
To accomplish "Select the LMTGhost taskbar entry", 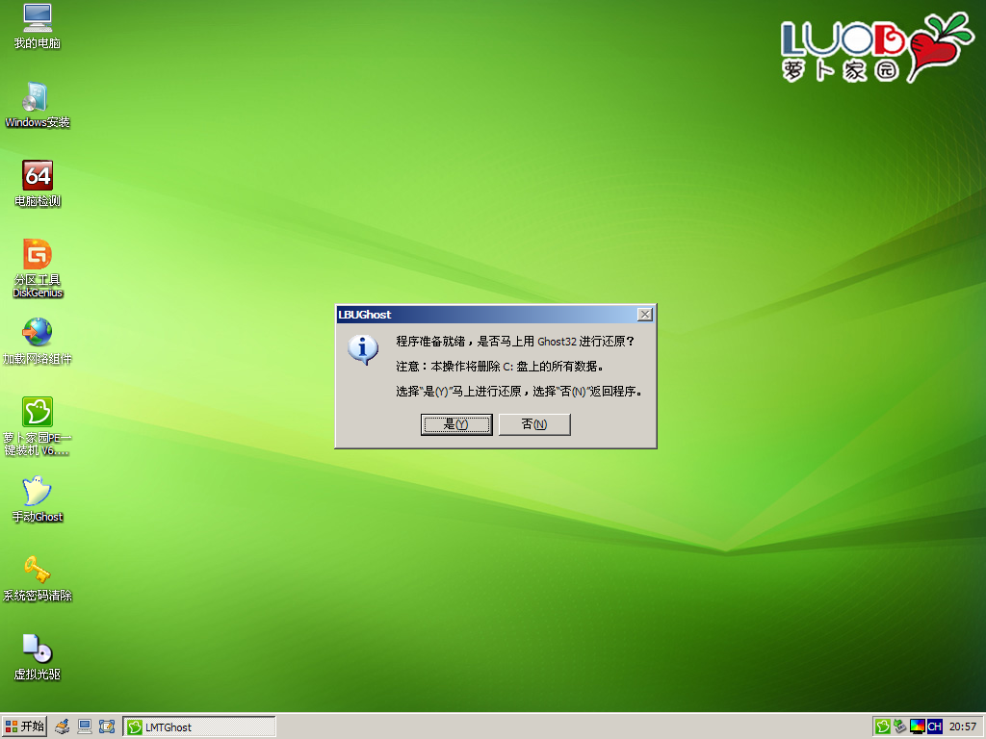I will (x=197, y=726).
